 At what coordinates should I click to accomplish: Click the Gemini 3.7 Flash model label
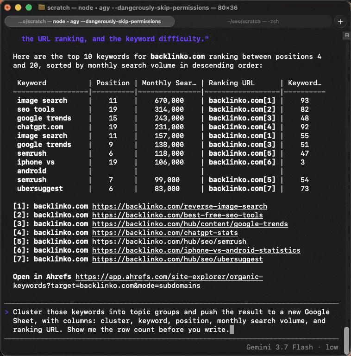[x=279, y=347]
